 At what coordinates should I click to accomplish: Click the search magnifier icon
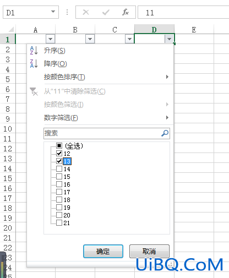tap(165, 133)
